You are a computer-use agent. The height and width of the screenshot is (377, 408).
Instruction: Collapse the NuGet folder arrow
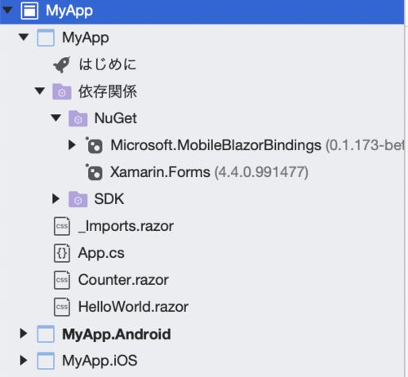pos(56,118)
